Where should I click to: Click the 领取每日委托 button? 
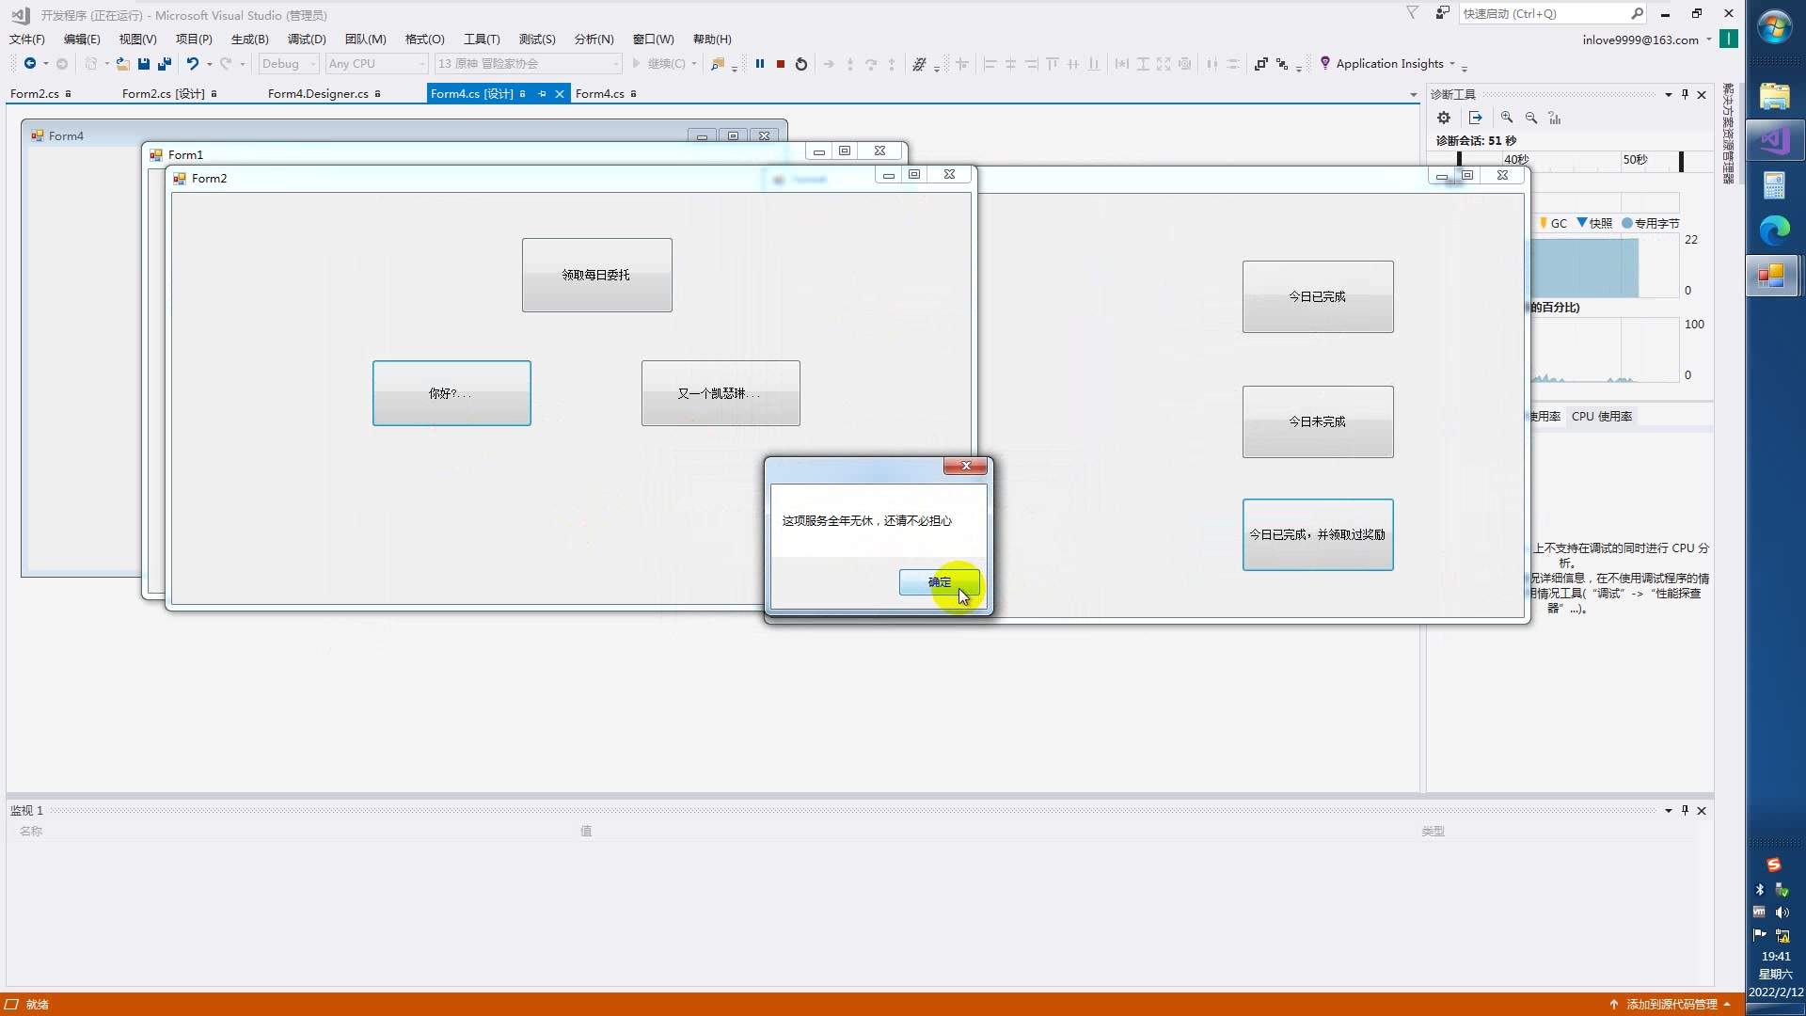[x=596, y=275]
